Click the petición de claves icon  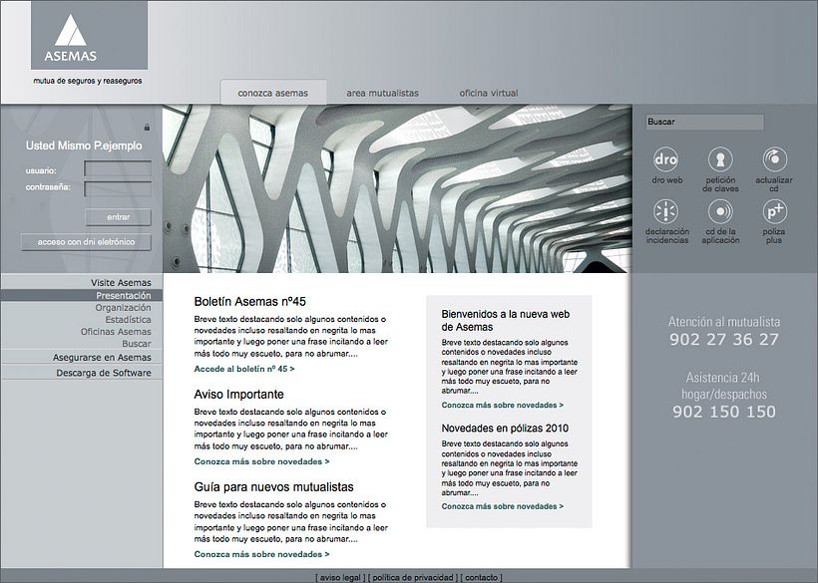tap(720, 158)
